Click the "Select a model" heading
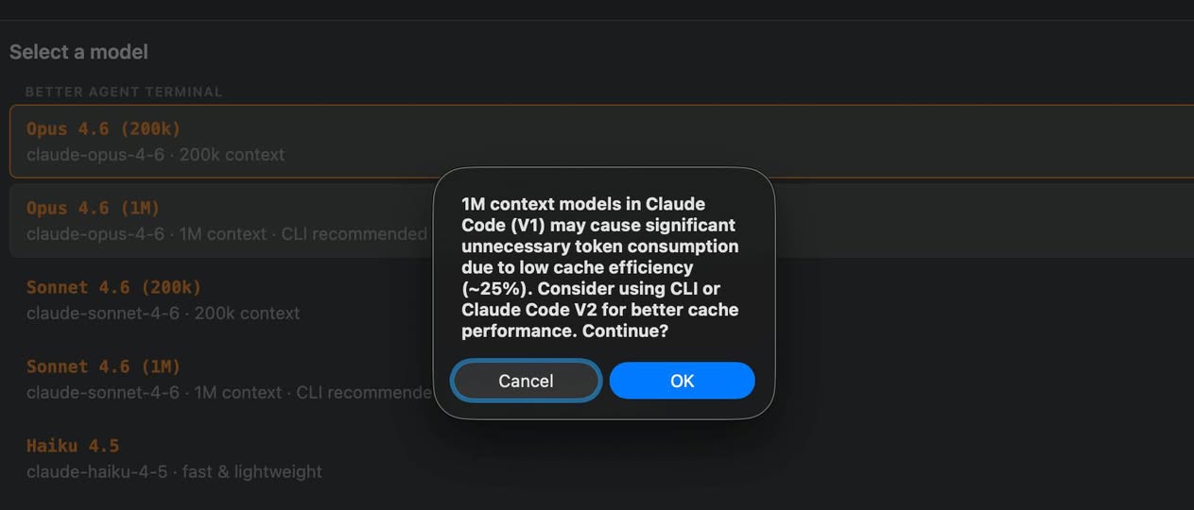The height and width of the screenshot is (510, 1194). pos(78,52)
